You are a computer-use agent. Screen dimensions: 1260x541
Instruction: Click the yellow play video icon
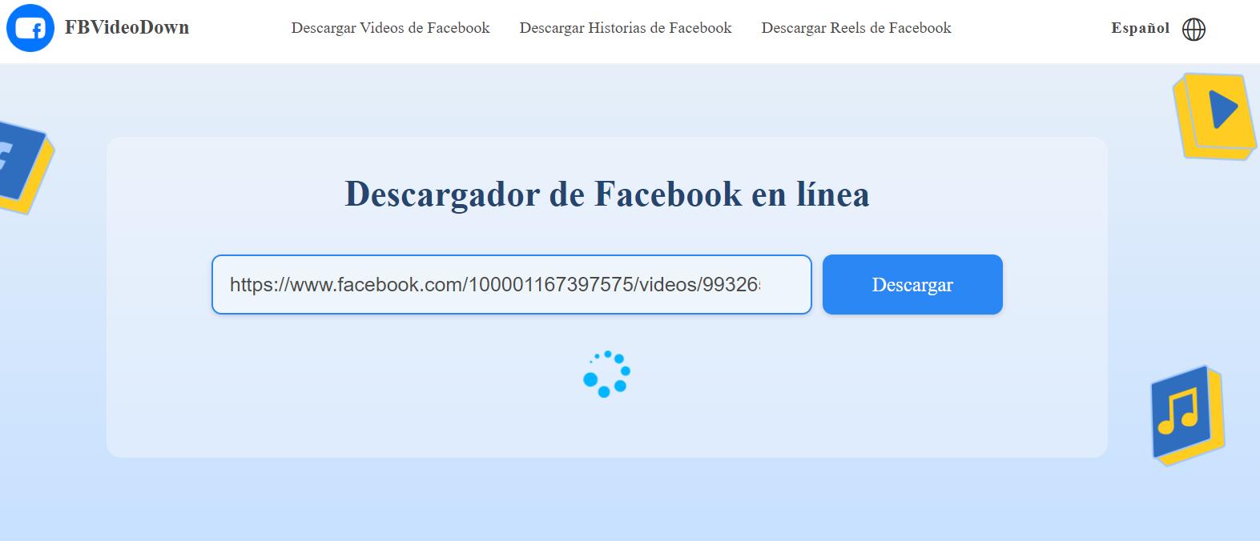point(1215,114)
